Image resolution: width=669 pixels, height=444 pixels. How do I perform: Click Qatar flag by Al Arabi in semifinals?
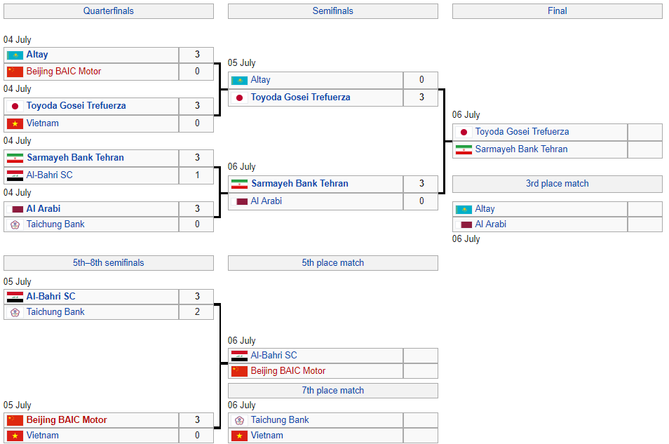click(239, 201)
